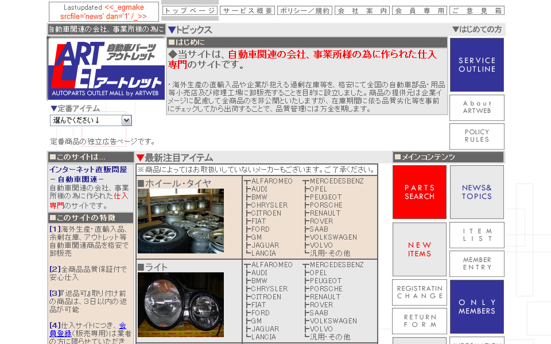Select CITROEN under ホイール・タイヤ

click(x=266, y=213)
